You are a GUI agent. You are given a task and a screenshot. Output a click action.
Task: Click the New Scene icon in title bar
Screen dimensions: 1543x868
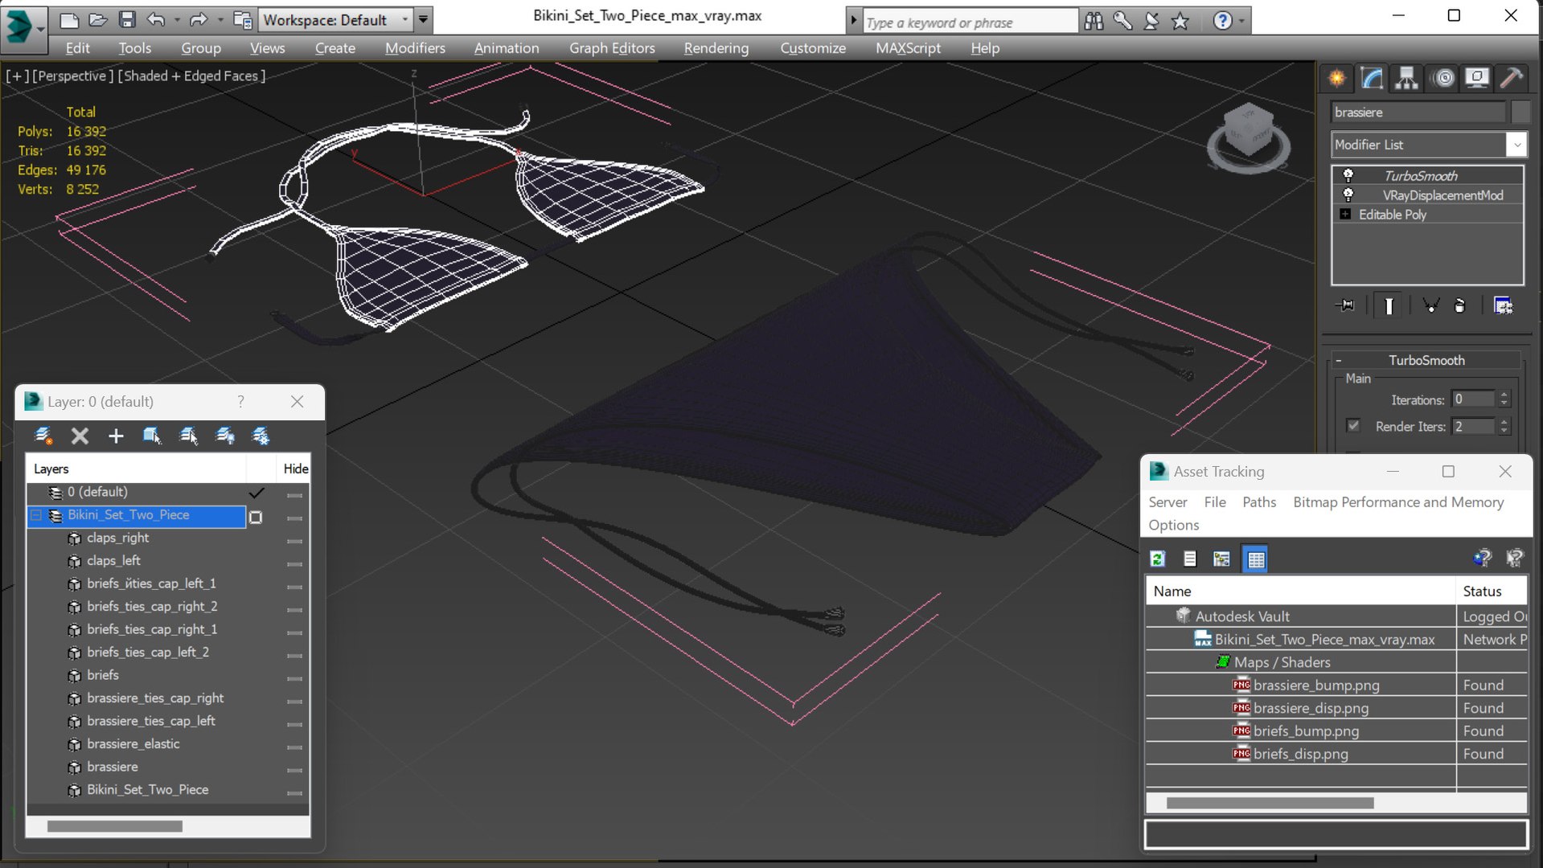pyautogui.click(x=69, y=19)
